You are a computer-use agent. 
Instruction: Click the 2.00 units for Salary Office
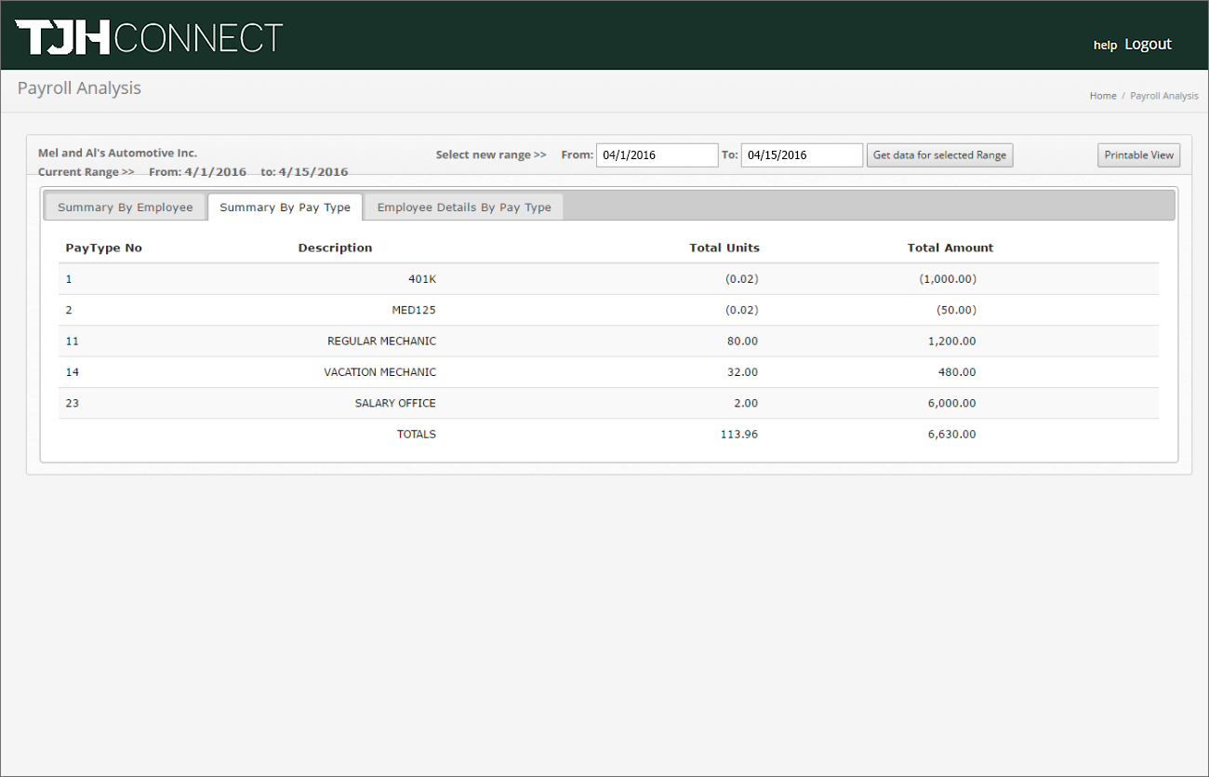746,404
